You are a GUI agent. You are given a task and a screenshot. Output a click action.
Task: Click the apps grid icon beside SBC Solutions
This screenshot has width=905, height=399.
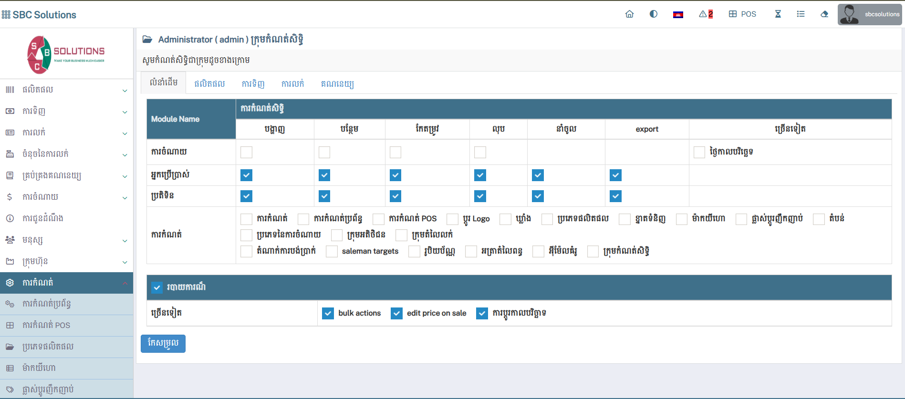point(6,15)
